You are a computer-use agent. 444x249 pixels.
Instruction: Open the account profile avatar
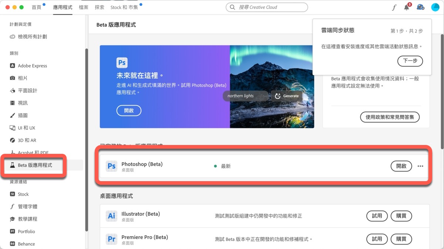(435, 7)
